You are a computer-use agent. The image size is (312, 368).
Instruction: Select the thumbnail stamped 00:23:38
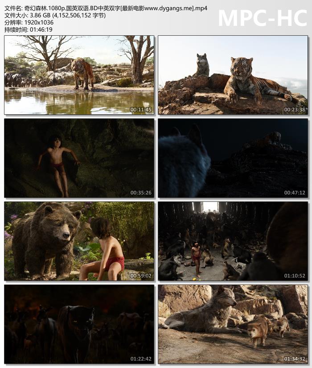click(233, 75)
